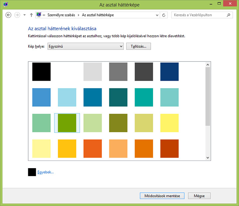Navigate to Személyre szabás breadcrumb
This screenshot has width=239, height=206.
coord(61,15)
